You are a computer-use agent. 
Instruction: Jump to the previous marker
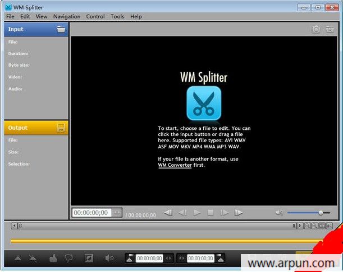[168, 213]
